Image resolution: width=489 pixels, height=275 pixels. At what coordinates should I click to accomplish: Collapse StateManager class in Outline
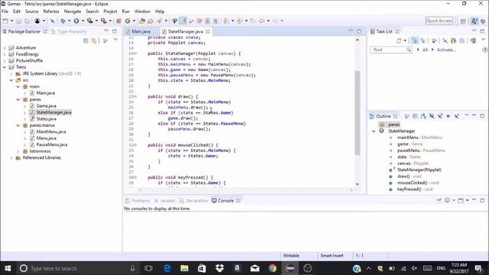click(374, 131)
